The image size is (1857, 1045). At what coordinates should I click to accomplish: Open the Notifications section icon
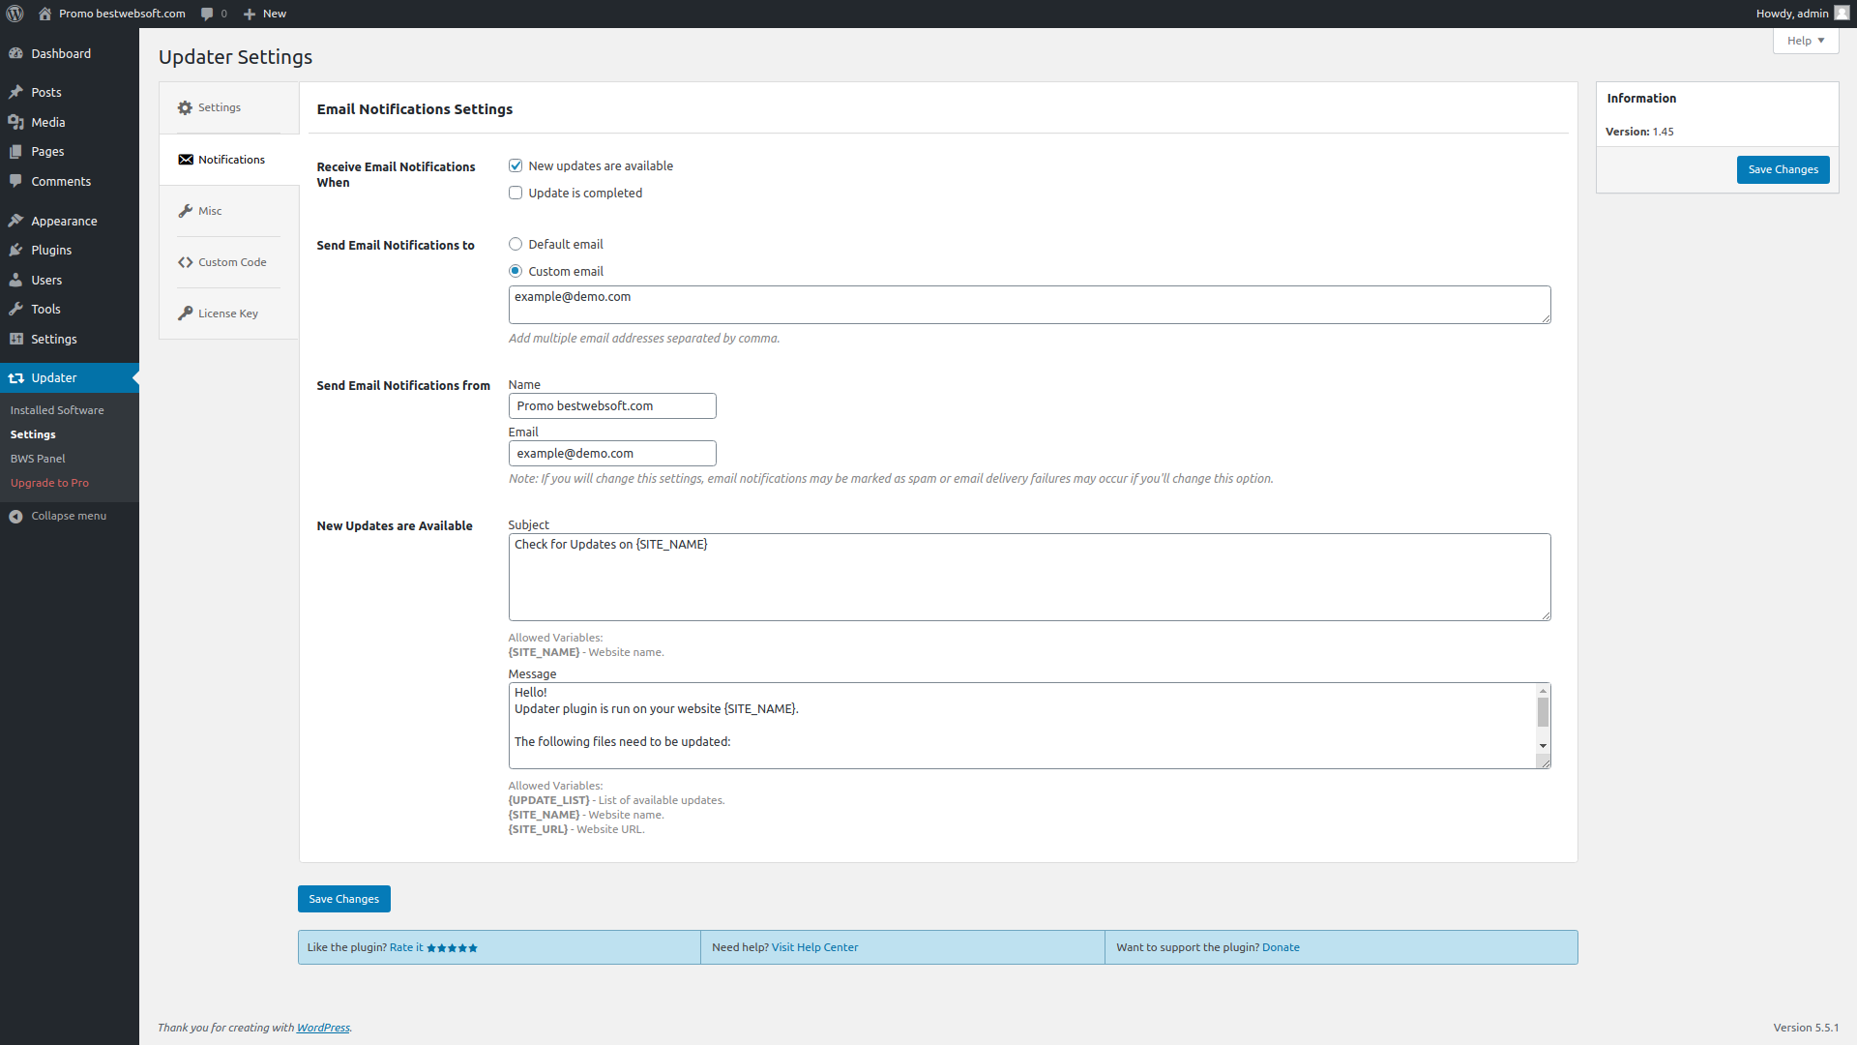pyautogui.click(x=184, y=159)
